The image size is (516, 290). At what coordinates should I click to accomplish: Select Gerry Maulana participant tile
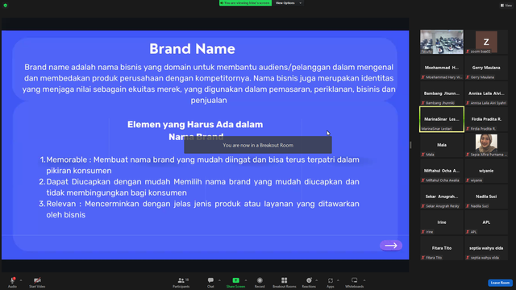[x=486, y=68]
